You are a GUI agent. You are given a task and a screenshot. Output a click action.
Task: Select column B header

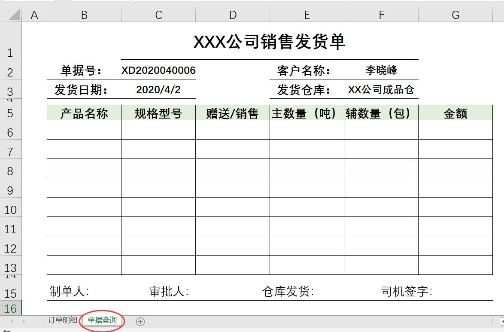pos(84,15)
